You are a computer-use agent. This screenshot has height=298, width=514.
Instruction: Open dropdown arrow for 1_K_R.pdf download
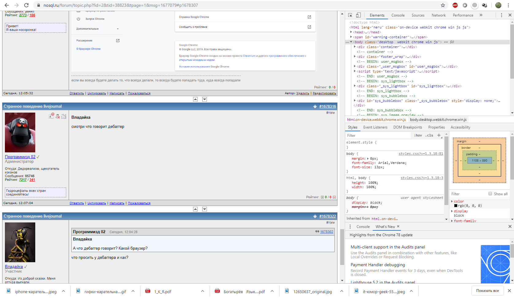coord(203,291)
